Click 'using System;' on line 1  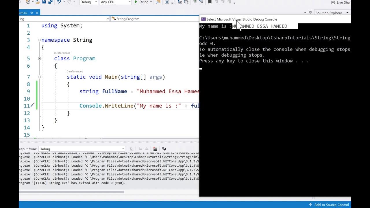(x=62, y=25)
